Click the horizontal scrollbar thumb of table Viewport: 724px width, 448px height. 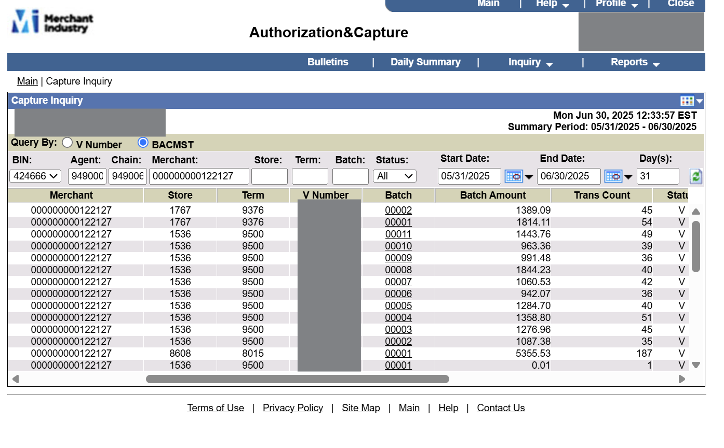point(298,379)
